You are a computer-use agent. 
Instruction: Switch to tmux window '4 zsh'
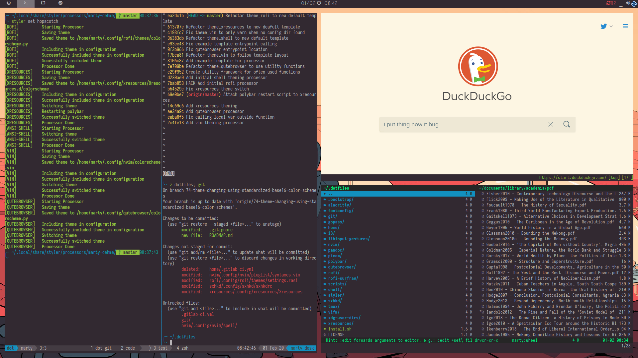(183, 348)
